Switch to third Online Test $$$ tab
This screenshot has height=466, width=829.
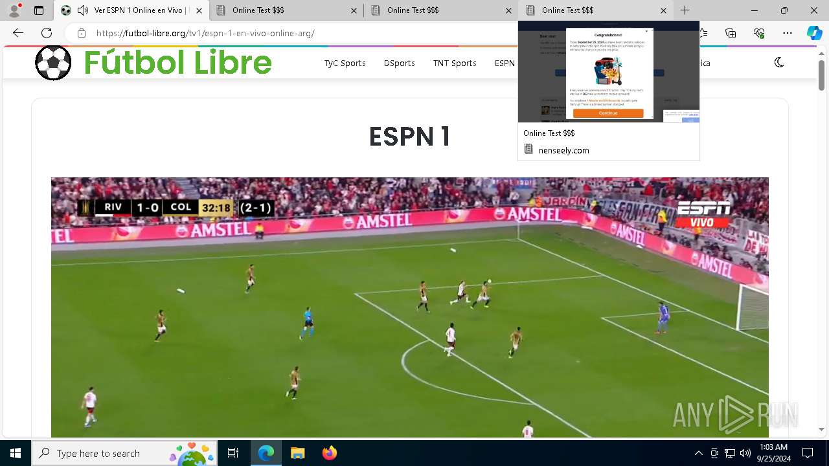(x=441, y=10)
